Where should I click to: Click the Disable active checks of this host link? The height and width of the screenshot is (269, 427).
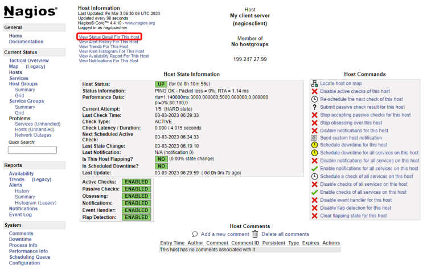[x=355, y=91]
